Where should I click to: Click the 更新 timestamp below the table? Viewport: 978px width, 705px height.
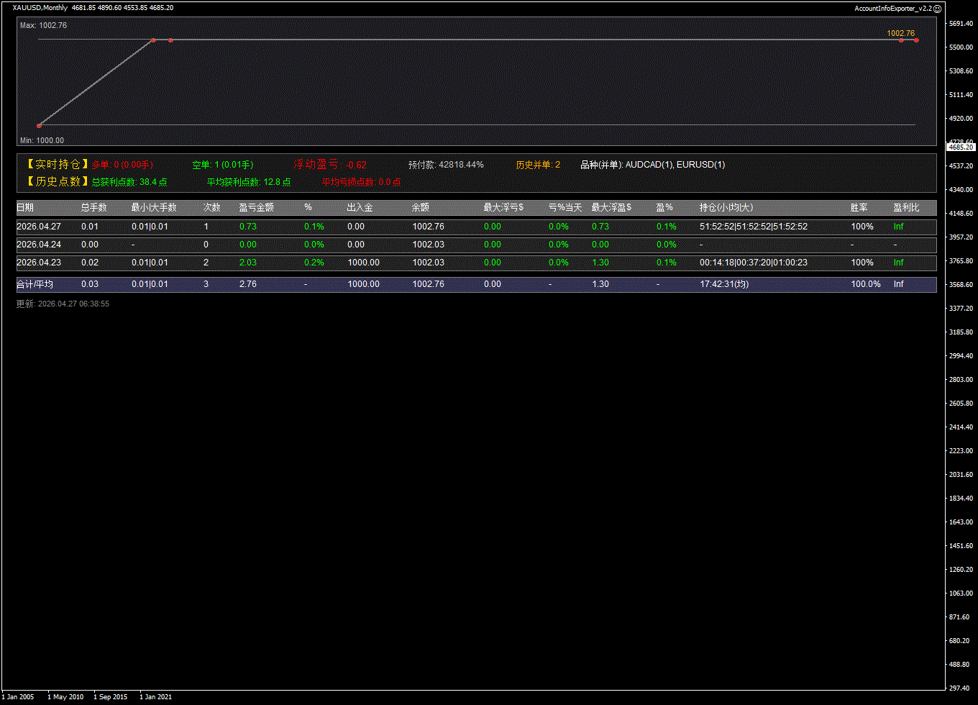click(63, 304)
